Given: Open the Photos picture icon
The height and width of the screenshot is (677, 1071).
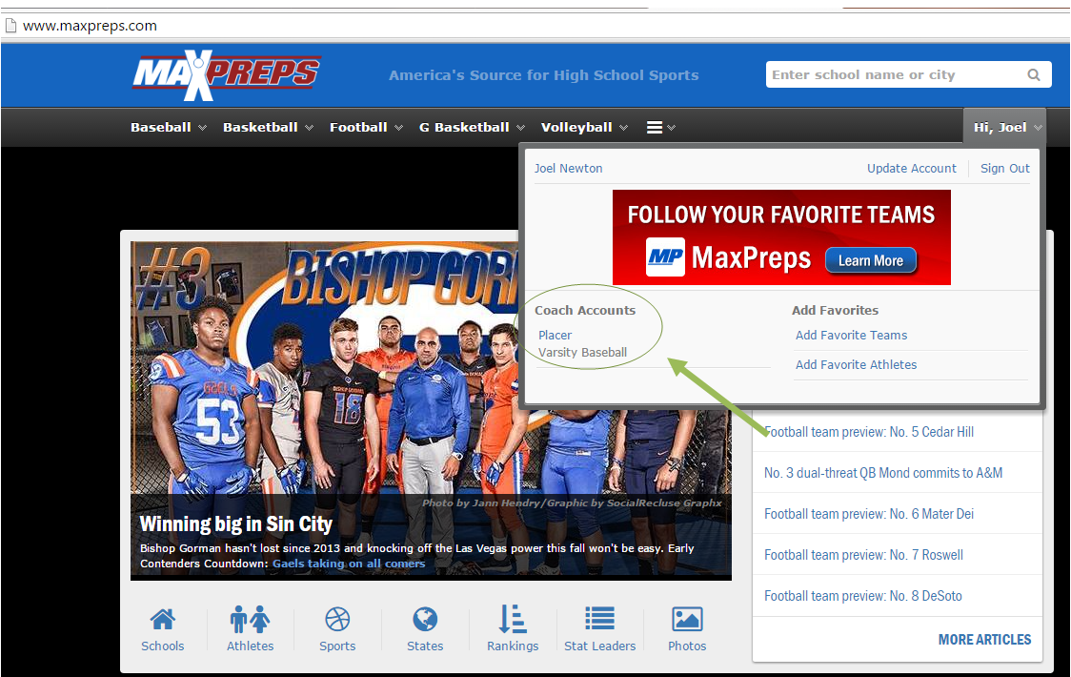Looking at the screenshot, I should (x=687, y=620).
